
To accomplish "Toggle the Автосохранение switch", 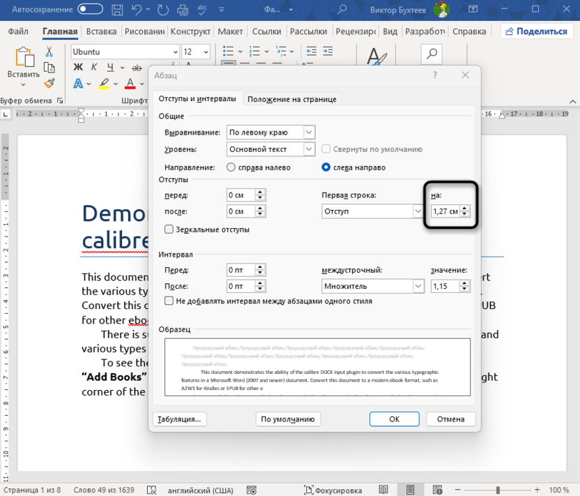I will coord(86,10).
